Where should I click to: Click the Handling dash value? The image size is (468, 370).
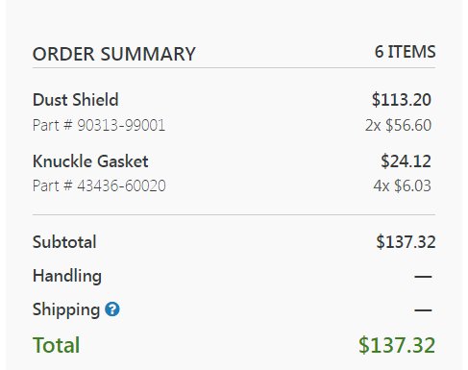423,276
